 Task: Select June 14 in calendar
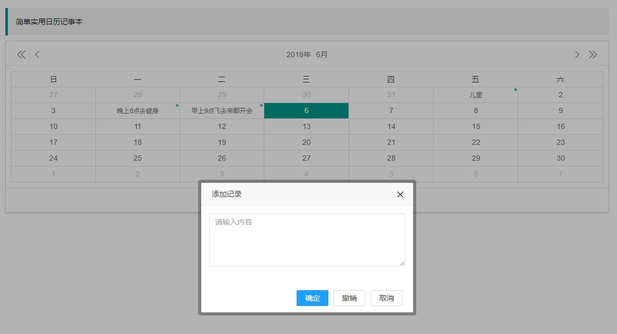[x=391, y=126]
